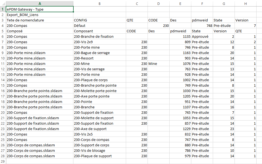Click the 'Mine' description cell in column D
The image size is (262, 164).
click(x=158, y=64)
